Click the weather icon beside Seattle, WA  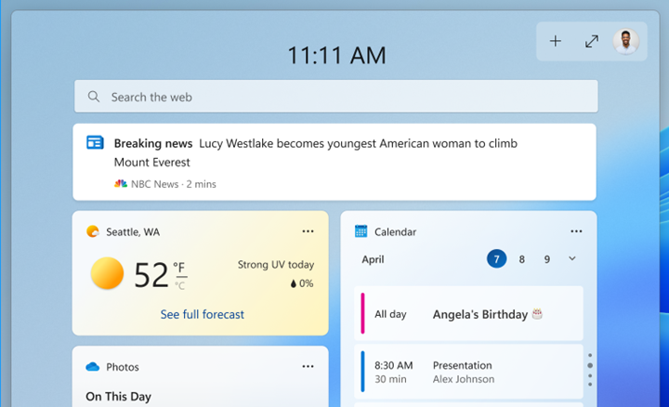point(93,231)
